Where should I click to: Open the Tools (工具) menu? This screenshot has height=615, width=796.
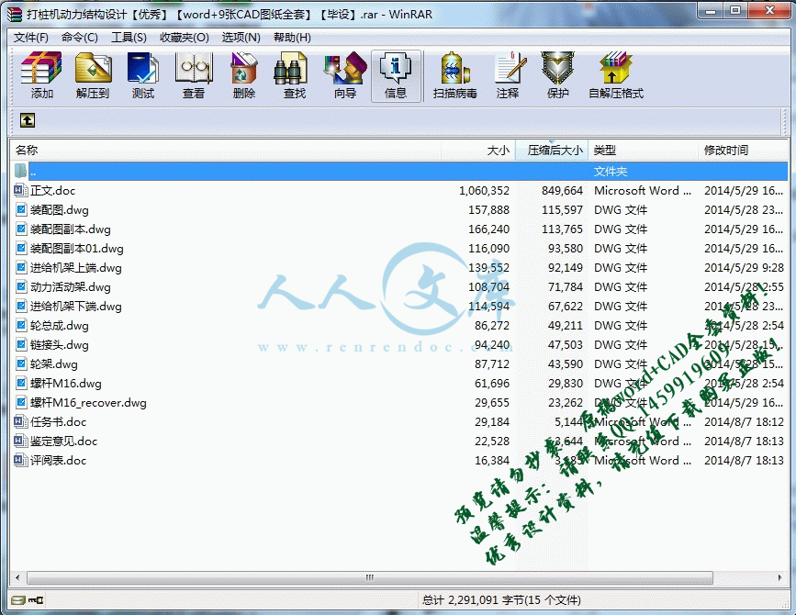click(129, 38)
